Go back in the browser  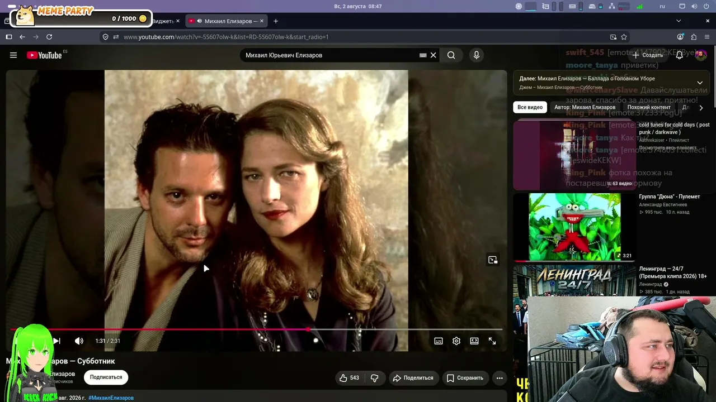pyautogui.click(x=22, y=37)
